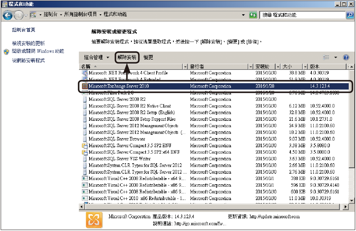
Task: Click 程式和功能 breadcrumb segment
Action: tap(115, 14)
